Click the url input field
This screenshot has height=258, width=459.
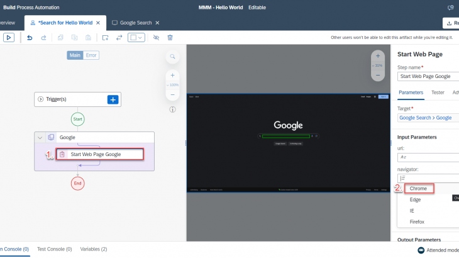[428, 157]
